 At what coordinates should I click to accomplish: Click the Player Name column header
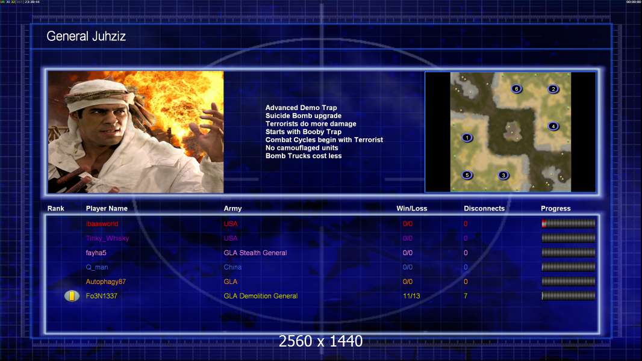[107, 209]
